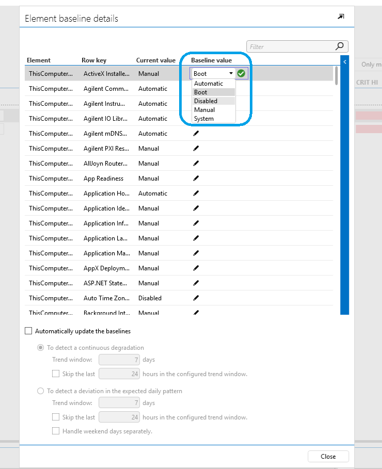Collapse the blue side panel chevron
Image resolution: width=382 pixels, height=469 pixels.
pos(345,62)
